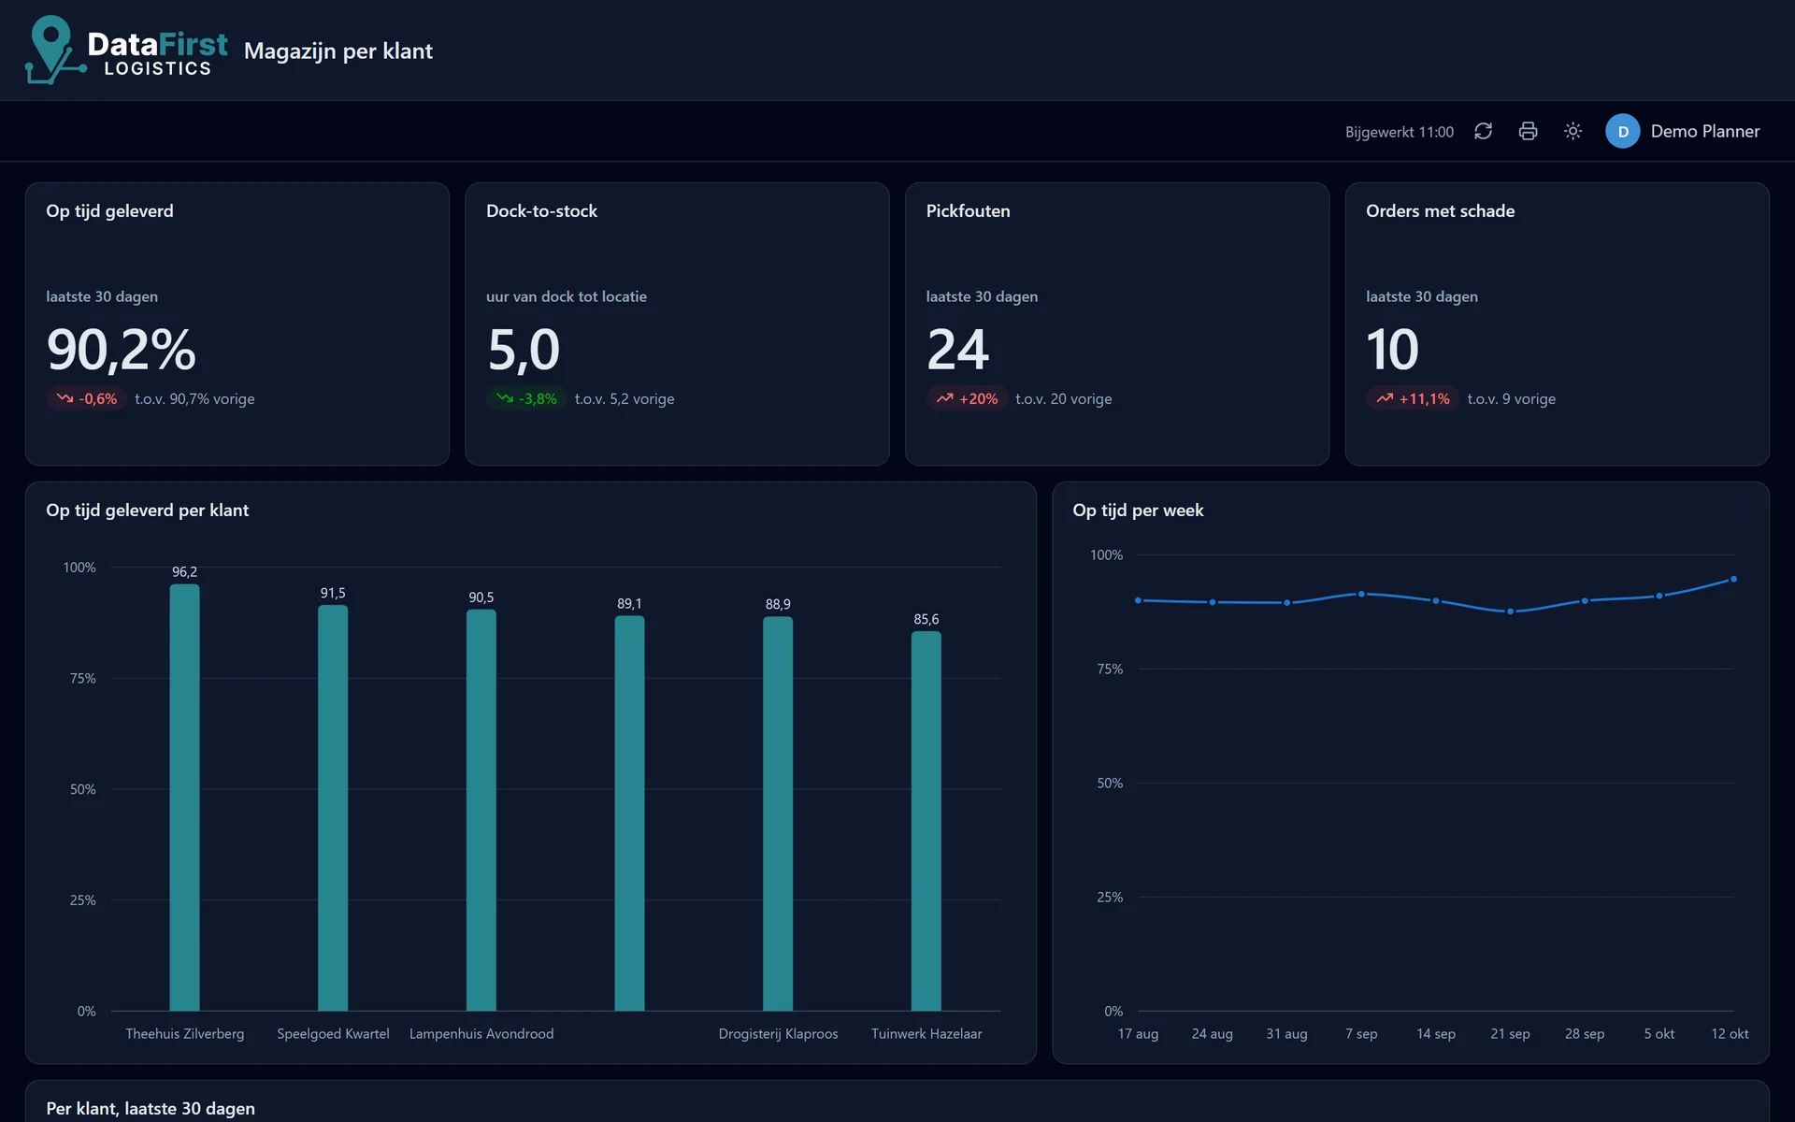Click the 90,2% value

121,349
